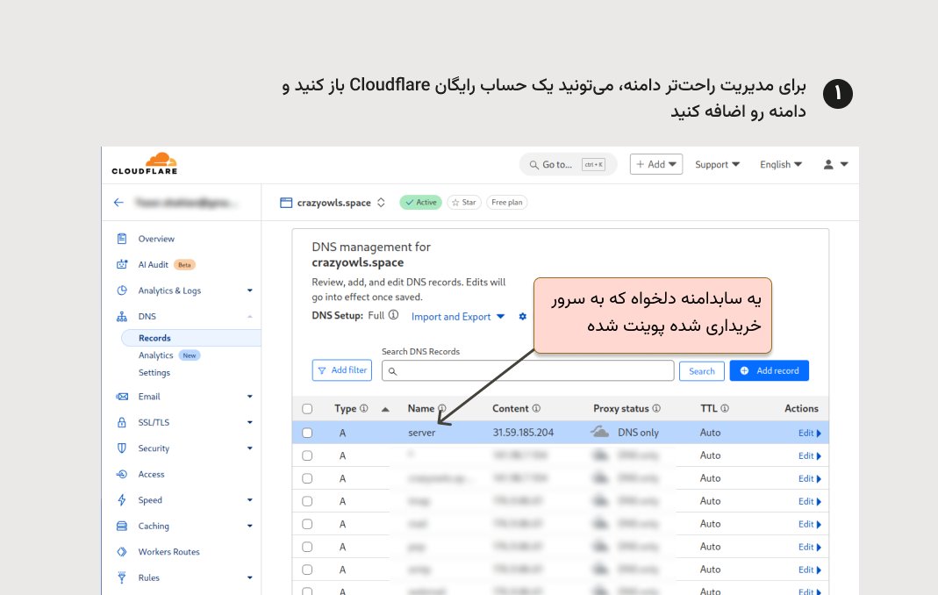This screenshot has width=938, height=595.
Task: Click the Proxy status info icon
Action: [x=656, y=408]
